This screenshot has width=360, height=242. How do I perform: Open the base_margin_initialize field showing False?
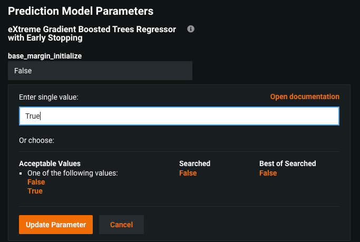[100, 70]
